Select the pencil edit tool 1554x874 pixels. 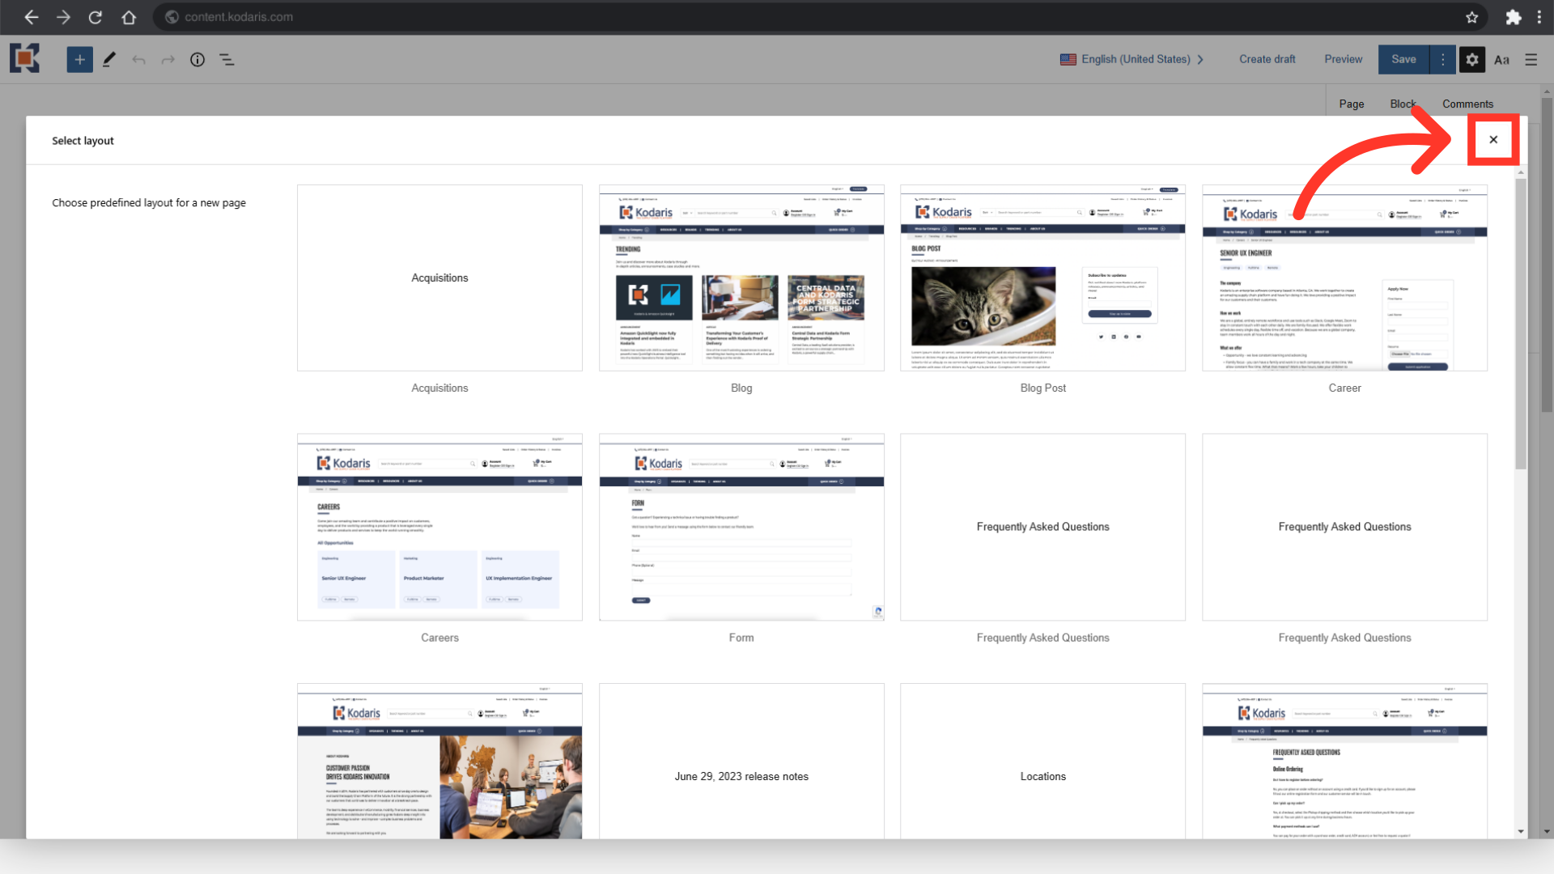point(109,59)
